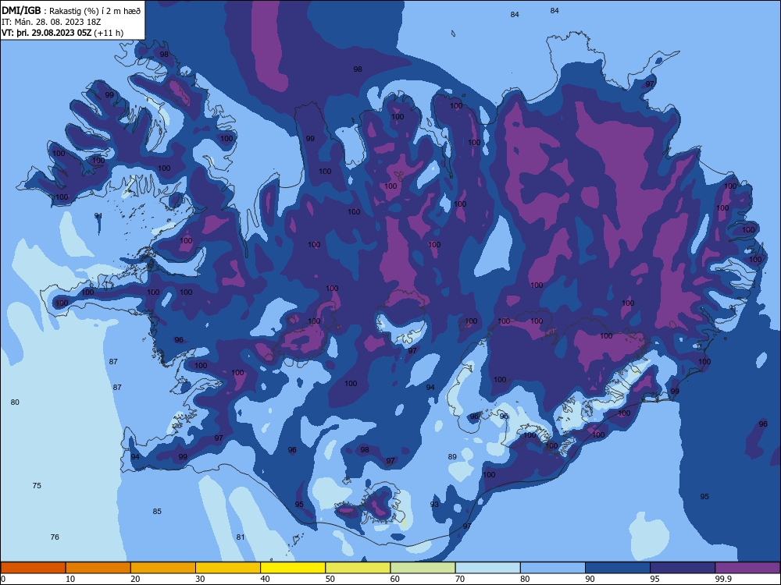Select the pale blue 70–80 legend swatch
This screenshot has width=781, height=585.
[487, 568]
